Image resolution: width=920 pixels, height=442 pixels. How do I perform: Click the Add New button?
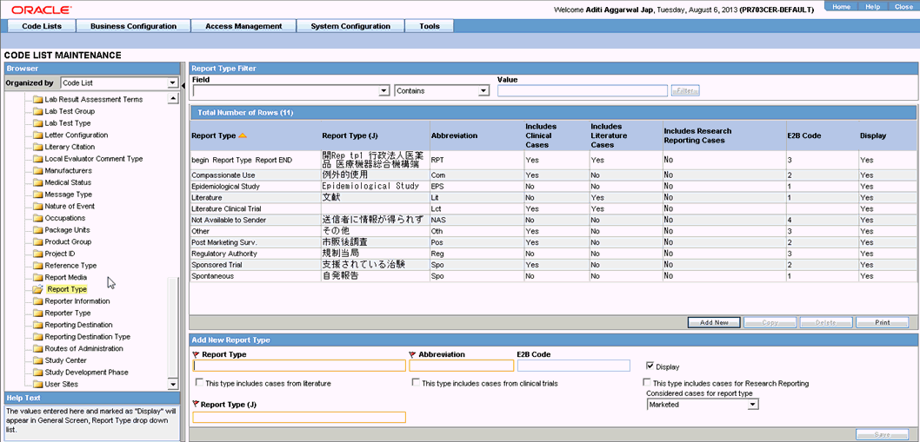click(x=713, y=322)
